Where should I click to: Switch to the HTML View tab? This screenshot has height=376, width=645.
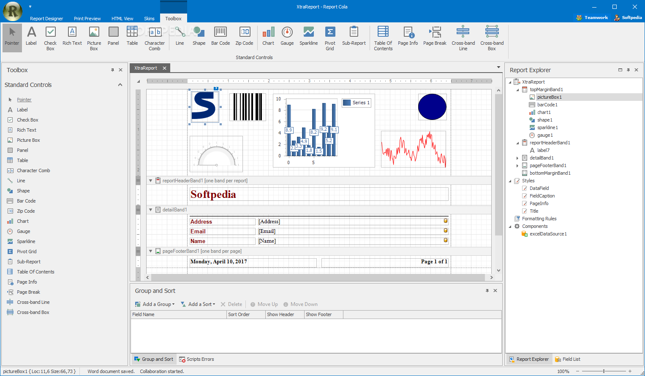point(122,19)
